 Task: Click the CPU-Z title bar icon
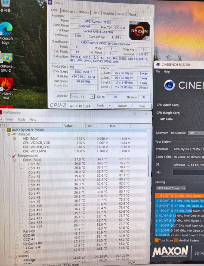click(50, 2)
